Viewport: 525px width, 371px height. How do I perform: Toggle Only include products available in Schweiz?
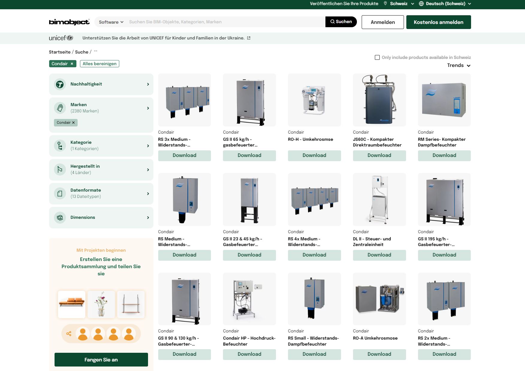(x=377, y=57)
